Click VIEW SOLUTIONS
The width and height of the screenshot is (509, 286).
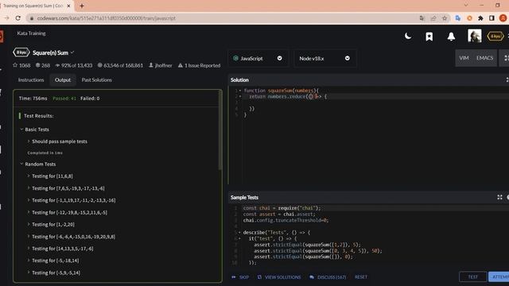click(279, 277)
